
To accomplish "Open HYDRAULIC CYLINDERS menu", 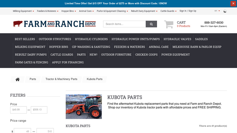I will point(91,39).
